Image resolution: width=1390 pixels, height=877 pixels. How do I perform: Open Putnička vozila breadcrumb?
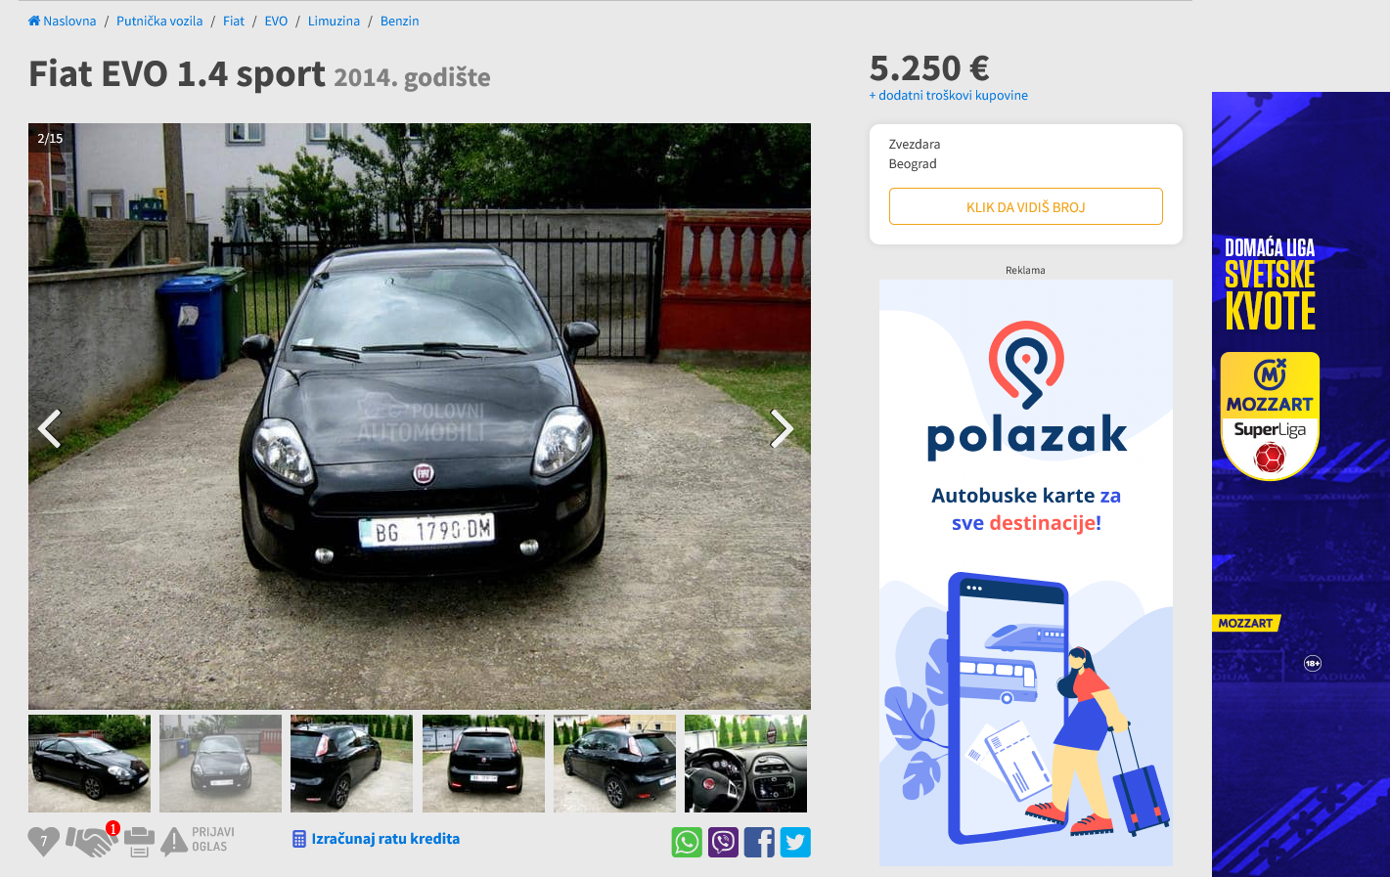159,21
